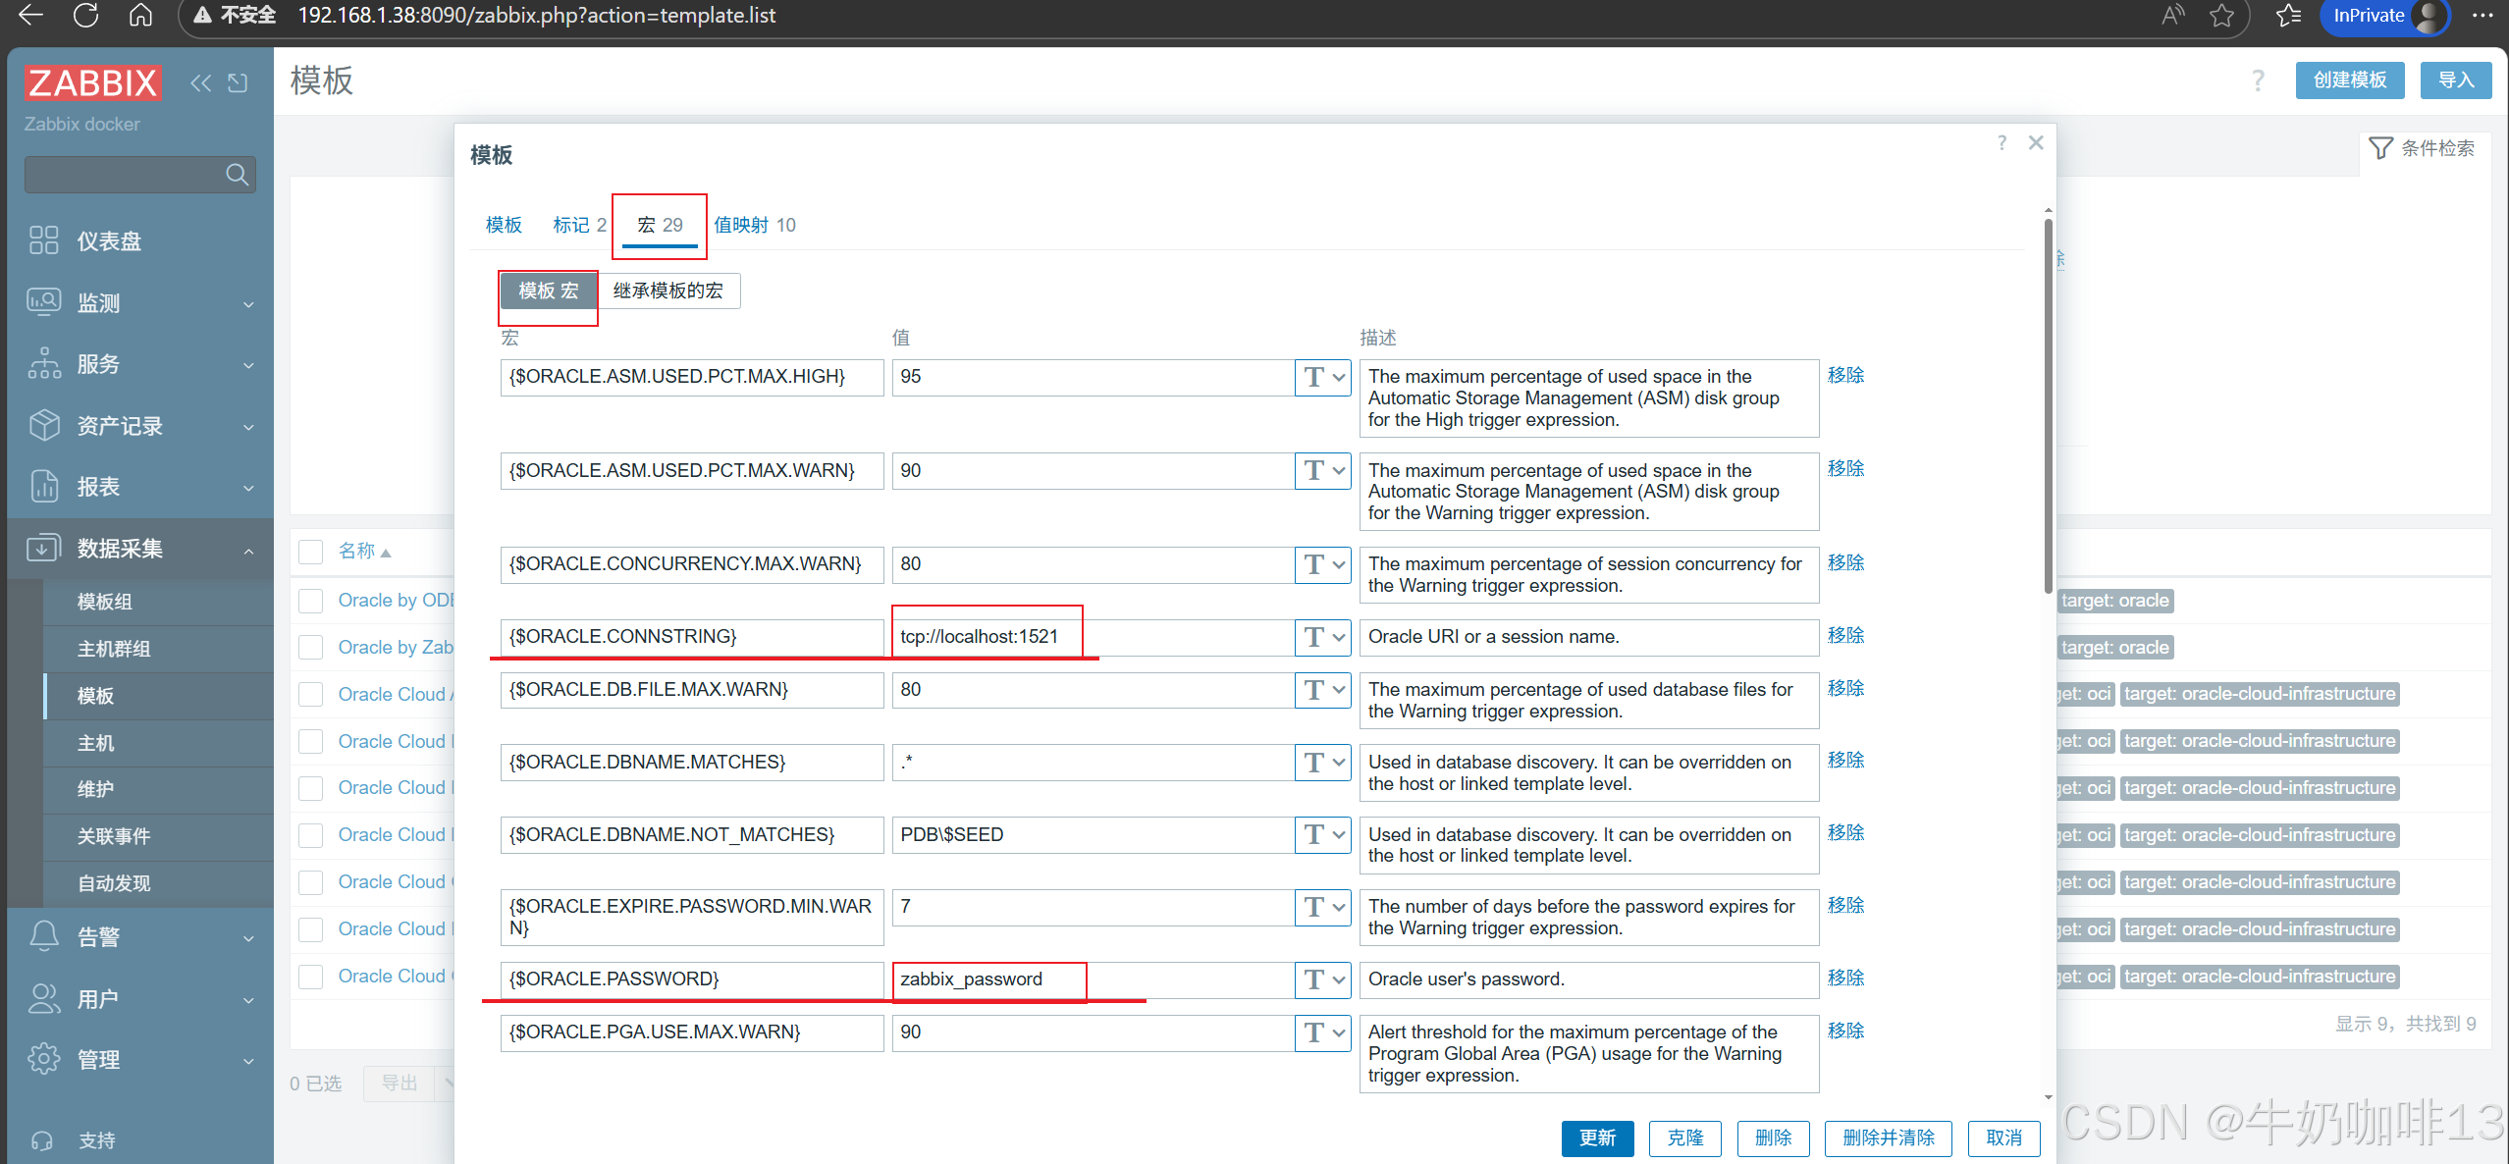The image size is (2509, 1164).
Task: Click 移除 link for ORACLE.CONNSTRING macro
Action: pyautogui.click(x=1844, y=635)
